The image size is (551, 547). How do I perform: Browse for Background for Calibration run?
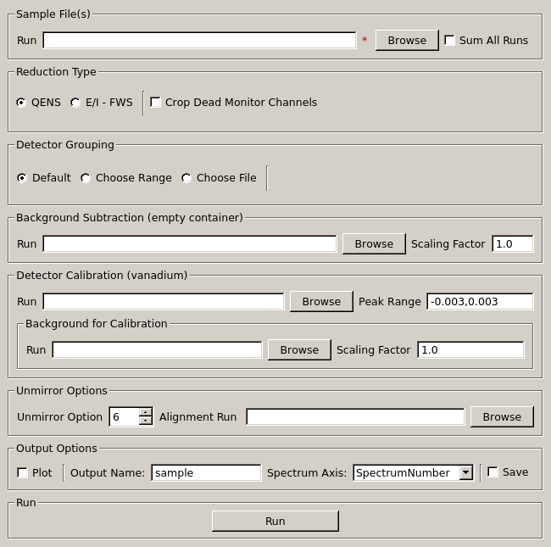click(299, 350)
